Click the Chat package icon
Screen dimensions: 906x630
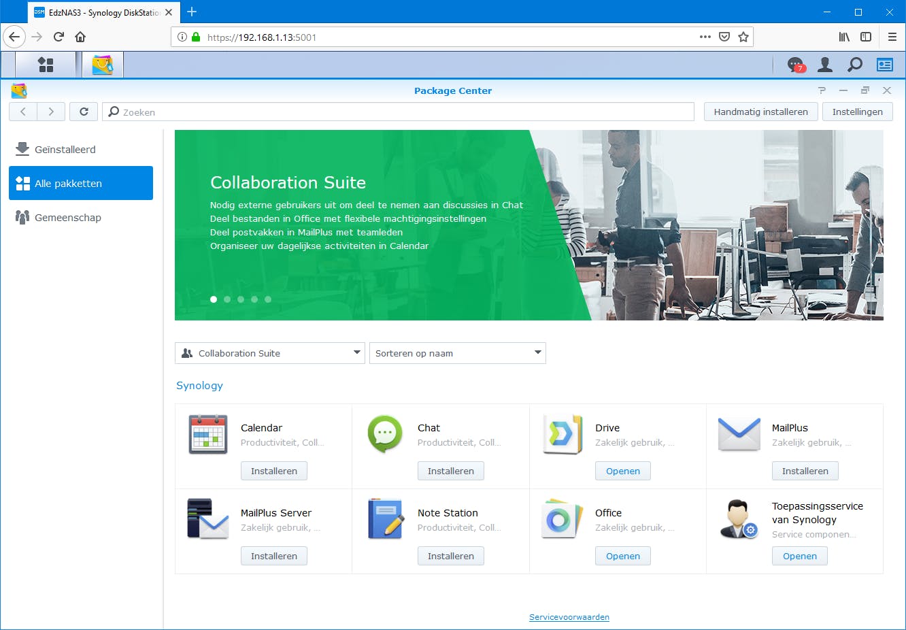385,434
